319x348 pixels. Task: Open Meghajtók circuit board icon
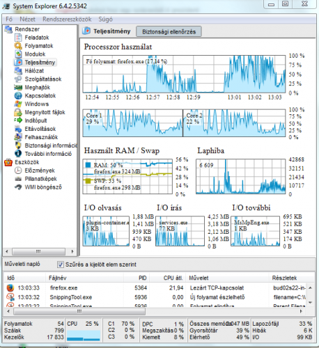[x=18, y=88]
